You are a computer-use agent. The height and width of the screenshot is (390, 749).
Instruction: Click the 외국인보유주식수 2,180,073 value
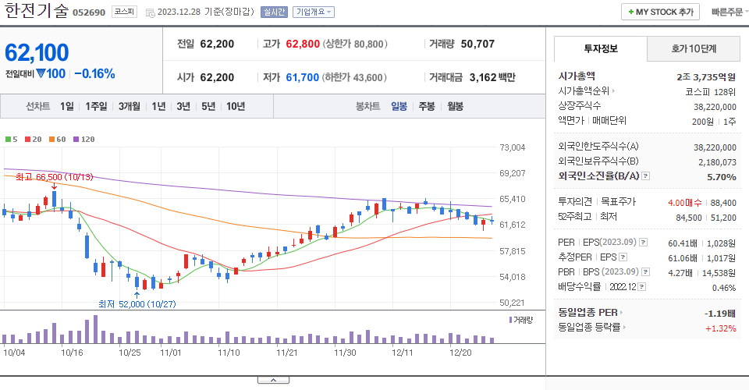coord(717,162)
